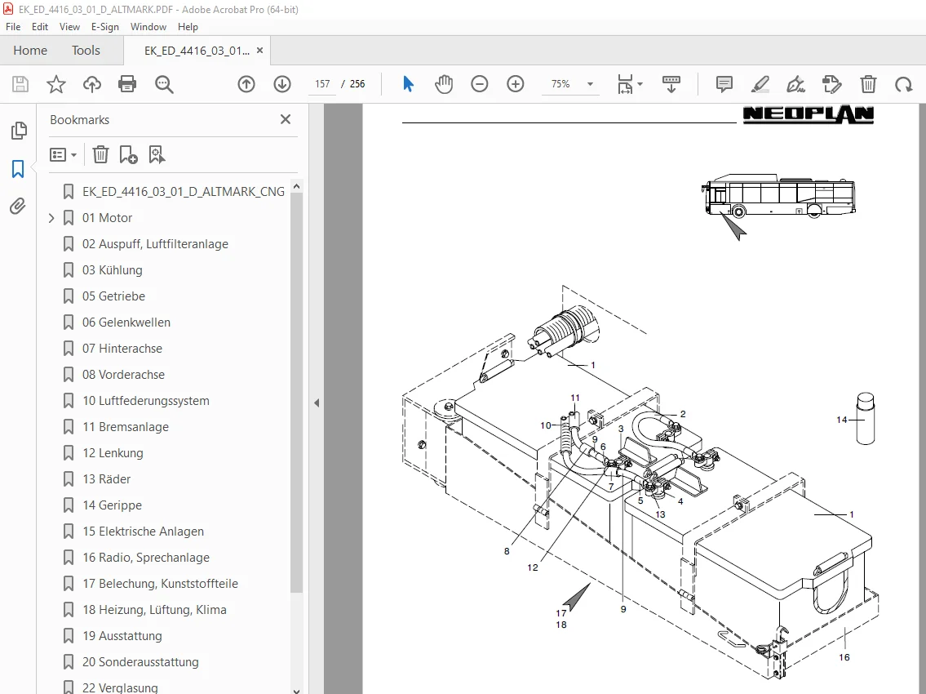Jump to 03 Kühlung bookmark
Image resolution: width=926 pixels, height=694 pixels.
click(113, 270)
